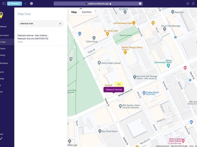The width and height of the screenshot is (197, 147).
Task: Clear the teletrack inter search text
Action: 60,24
